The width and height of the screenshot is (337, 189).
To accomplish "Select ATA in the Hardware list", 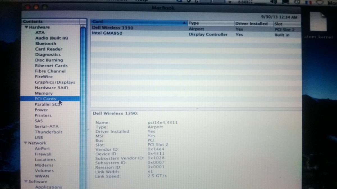I will pos(40,32).
